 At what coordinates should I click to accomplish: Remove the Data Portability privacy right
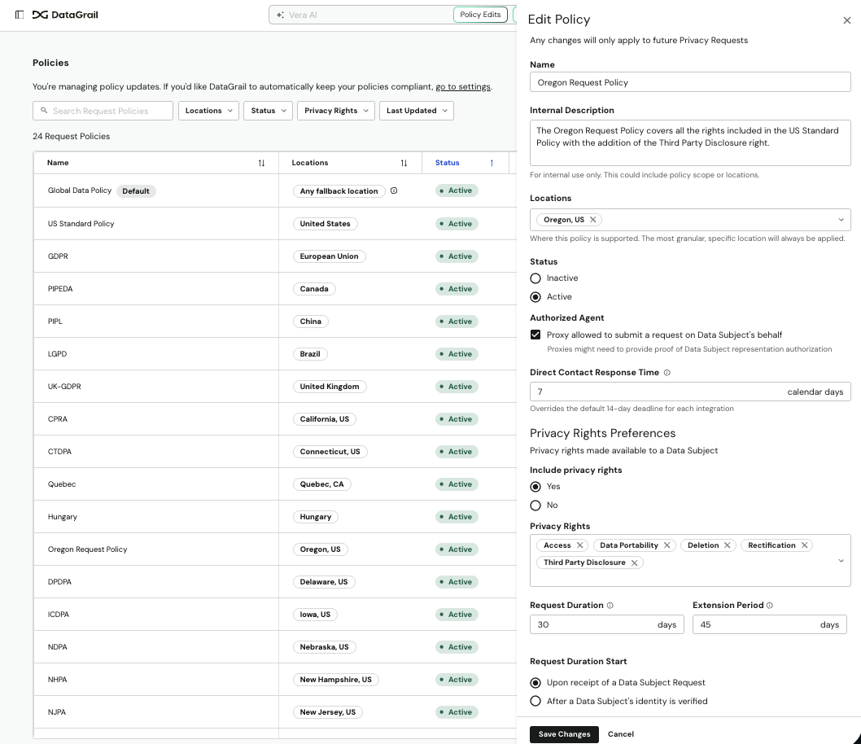point(667,545)
